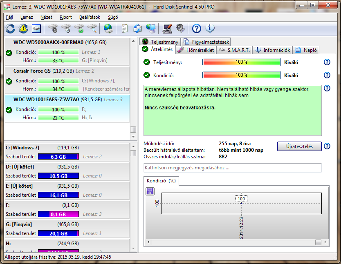Click the disk with clock toolbar icon

(66, 29)
